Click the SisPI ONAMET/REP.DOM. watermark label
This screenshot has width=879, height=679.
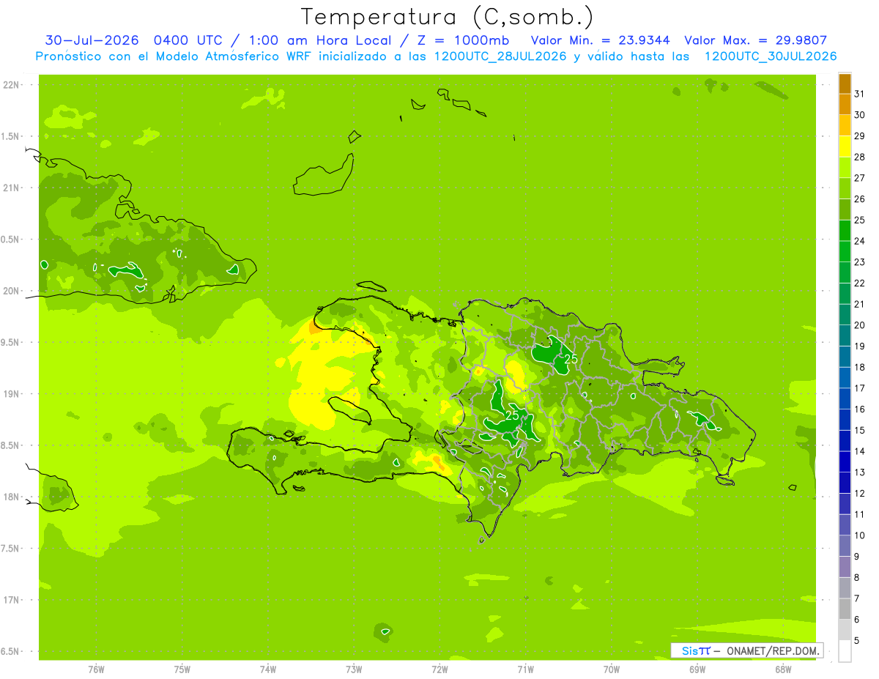(746, 650)
